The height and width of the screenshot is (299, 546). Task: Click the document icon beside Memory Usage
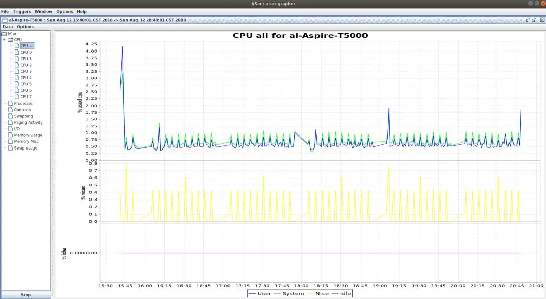point(10,135)
